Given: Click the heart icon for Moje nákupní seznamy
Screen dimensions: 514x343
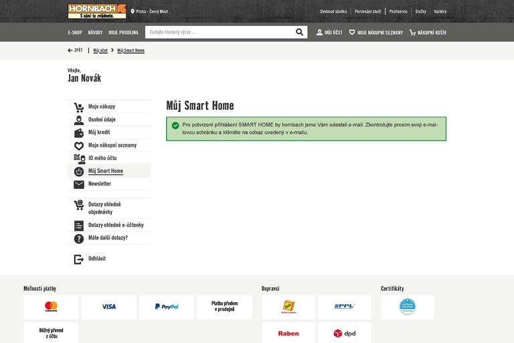Looking at the screenshot, I should (x=352, y=32).
